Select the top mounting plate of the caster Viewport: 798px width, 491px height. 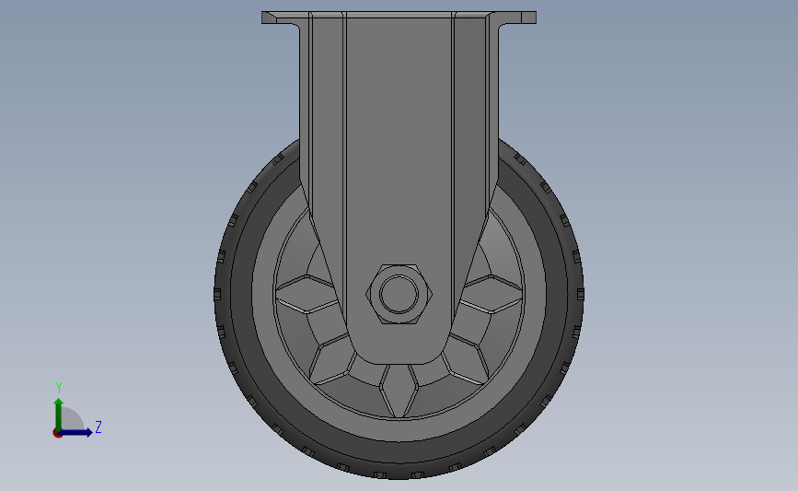click(399, 18)
